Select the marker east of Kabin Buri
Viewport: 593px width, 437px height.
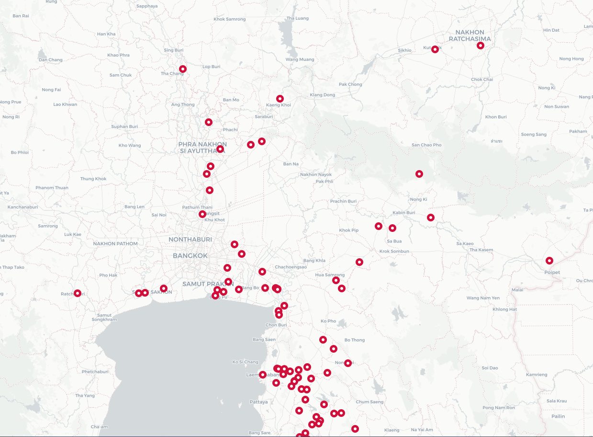point(431,218)
